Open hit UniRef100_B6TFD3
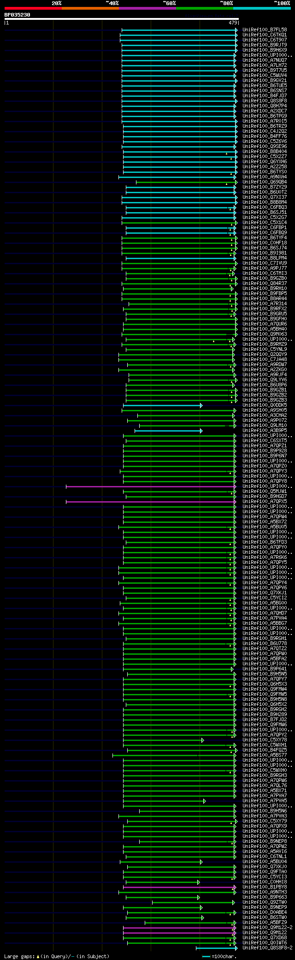 [265, 542]
